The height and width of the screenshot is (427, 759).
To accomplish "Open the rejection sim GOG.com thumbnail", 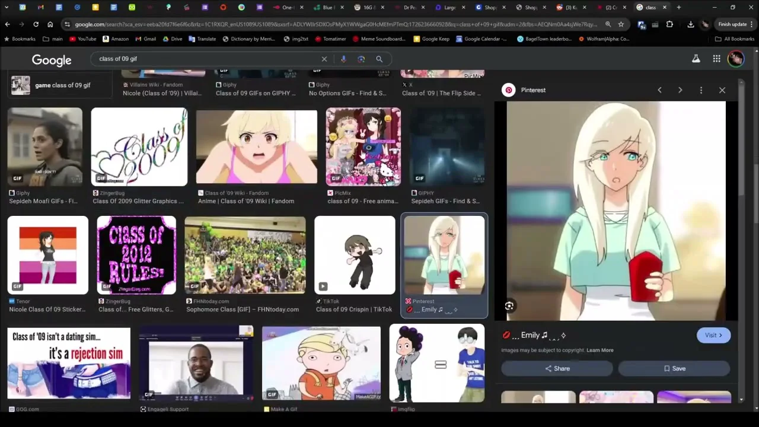I will 69,363.
